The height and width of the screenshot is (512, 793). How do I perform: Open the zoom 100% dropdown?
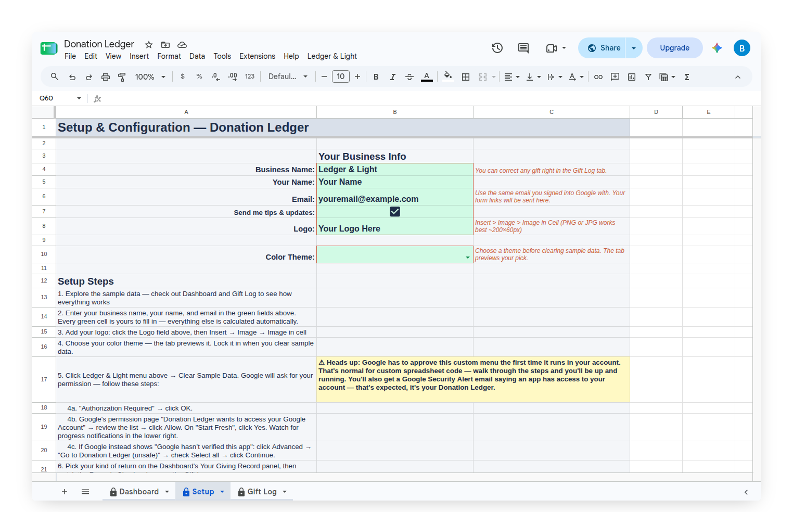150,77
